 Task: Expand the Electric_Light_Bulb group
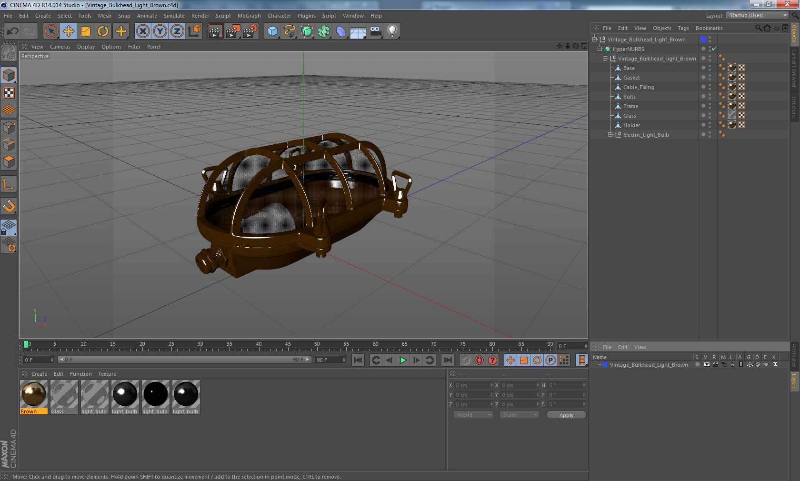[610, 135]
